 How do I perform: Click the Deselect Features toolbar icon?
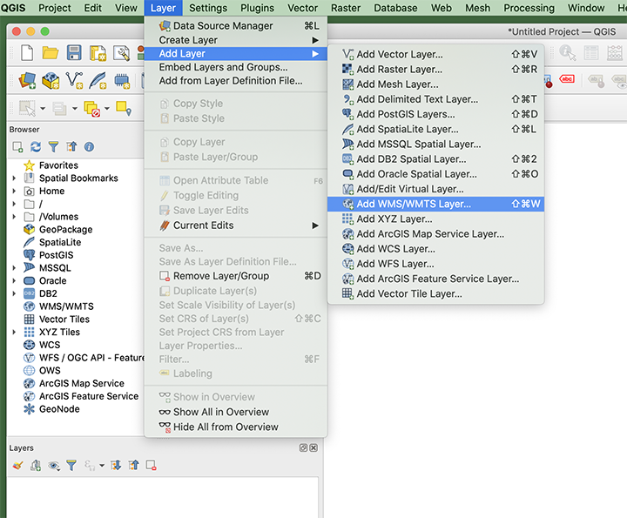91,108
